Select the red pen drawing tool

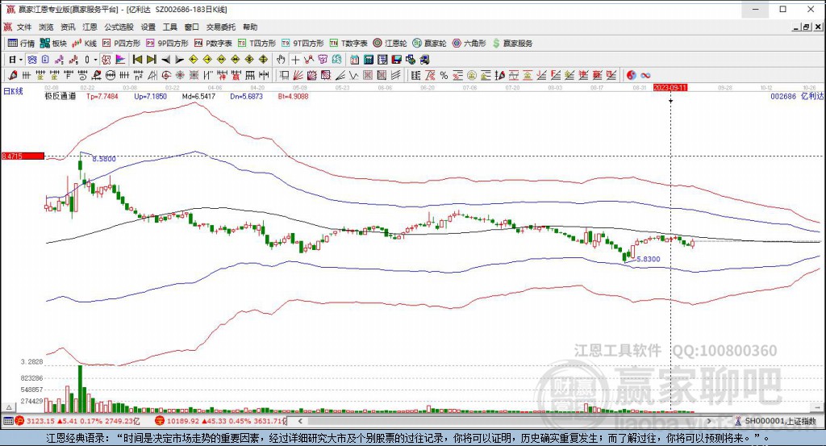click(13, 75)
